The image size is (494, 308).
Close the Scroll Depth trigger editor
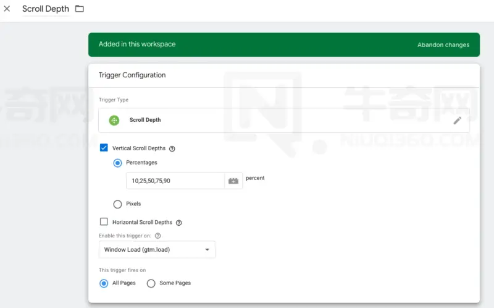(7, 9)
